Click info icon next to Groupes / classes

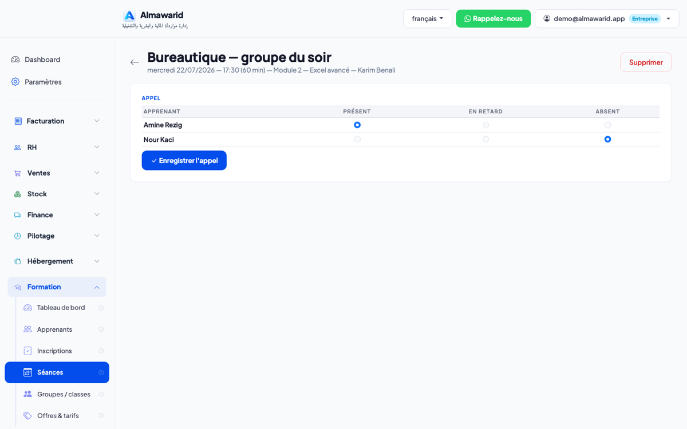101,394
